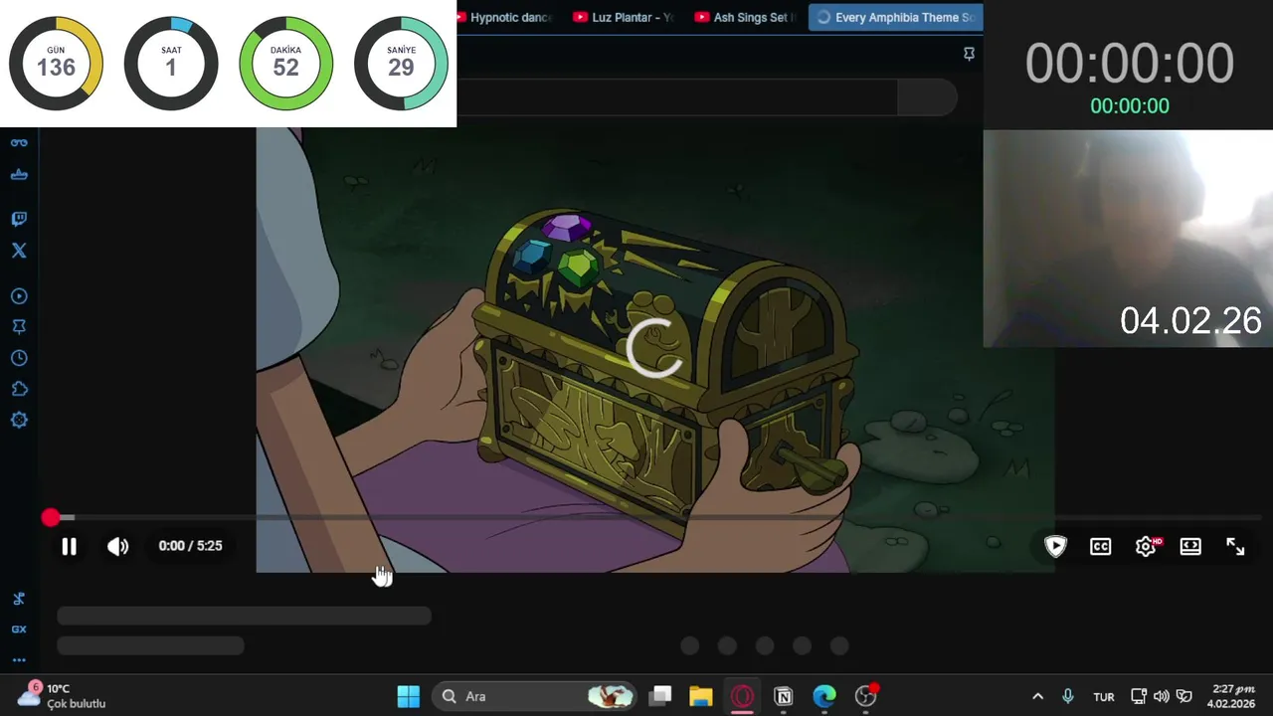Click the shield play icon in player controls

(x=1055, y=546)
